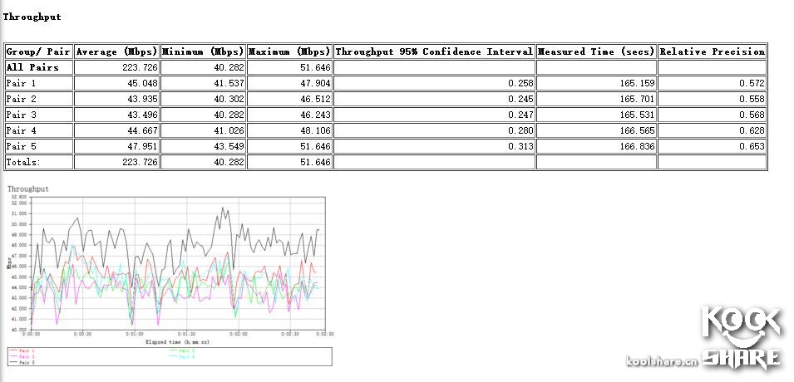Click the "Throughput" title above the chart

click(27, 189)
